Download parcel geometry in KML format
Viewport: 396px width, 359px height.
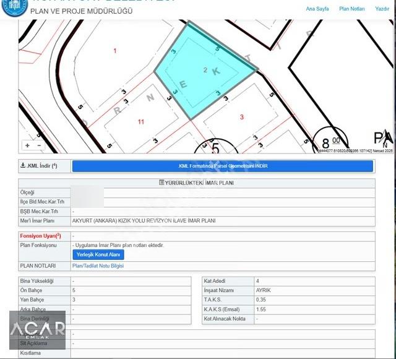(x=223, y=166)
